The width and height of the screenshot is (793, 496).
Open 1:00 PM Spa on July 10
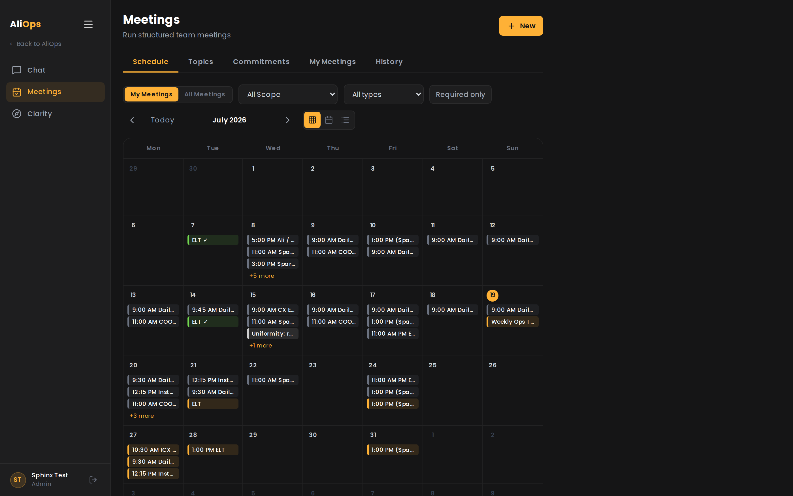point(393,240)
